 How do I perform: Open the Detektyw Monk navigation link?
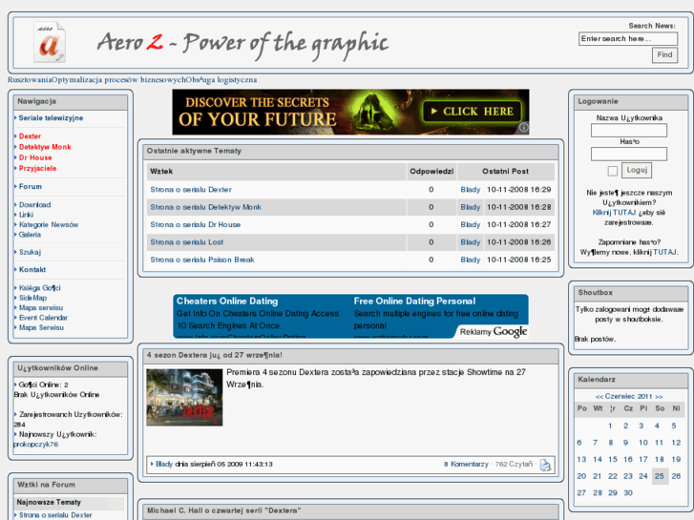coord(45,147)
